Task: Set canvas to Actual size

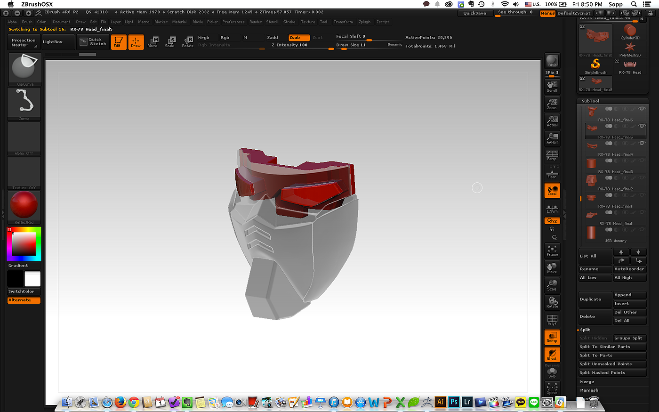Action: click(552, 121)
